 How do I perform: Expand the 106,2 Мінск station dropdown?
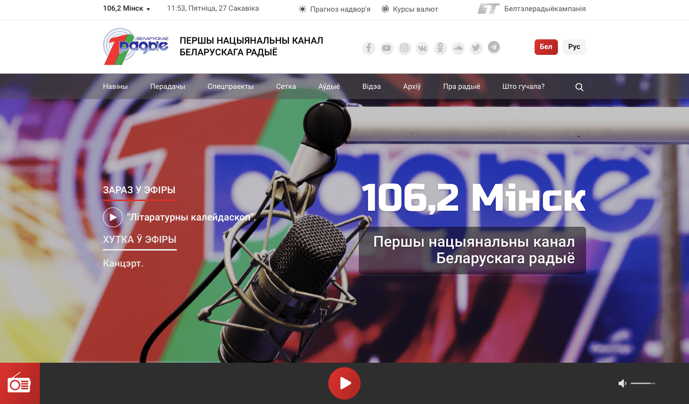click(126, 9)
